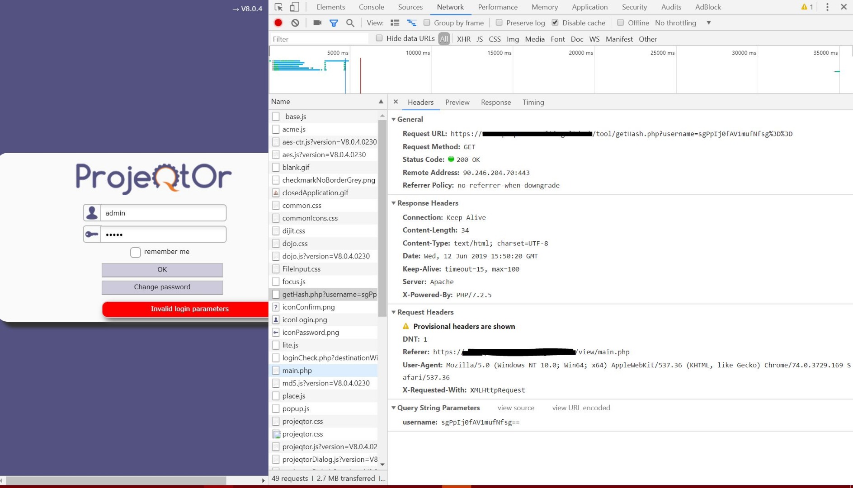Toggle the network filter funnel icon
853x488 pixels.
[x=334, y=23]
